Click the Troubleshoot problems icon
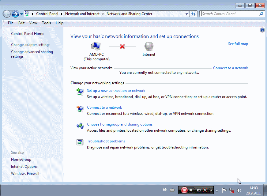This screenshot has width=267, height=196. click(x=80, y=142)
